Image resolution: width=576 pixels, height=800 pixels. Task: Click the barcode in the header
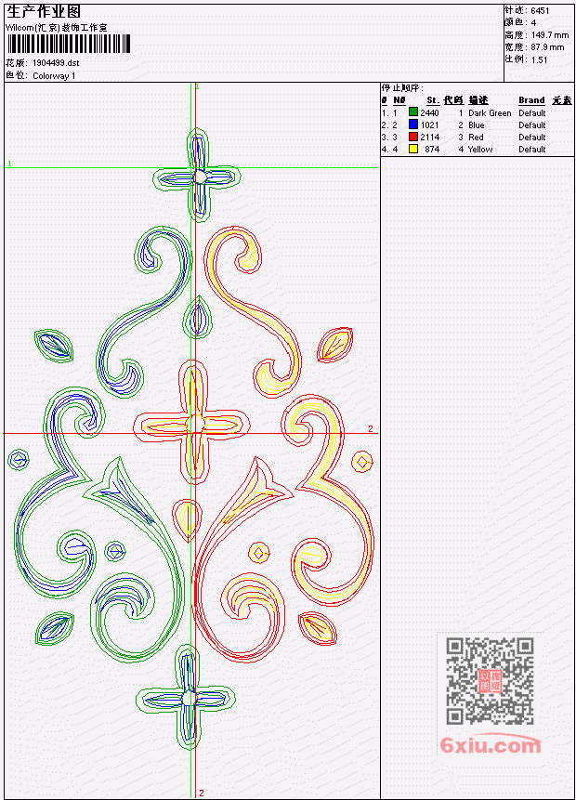tap(69, 44)
